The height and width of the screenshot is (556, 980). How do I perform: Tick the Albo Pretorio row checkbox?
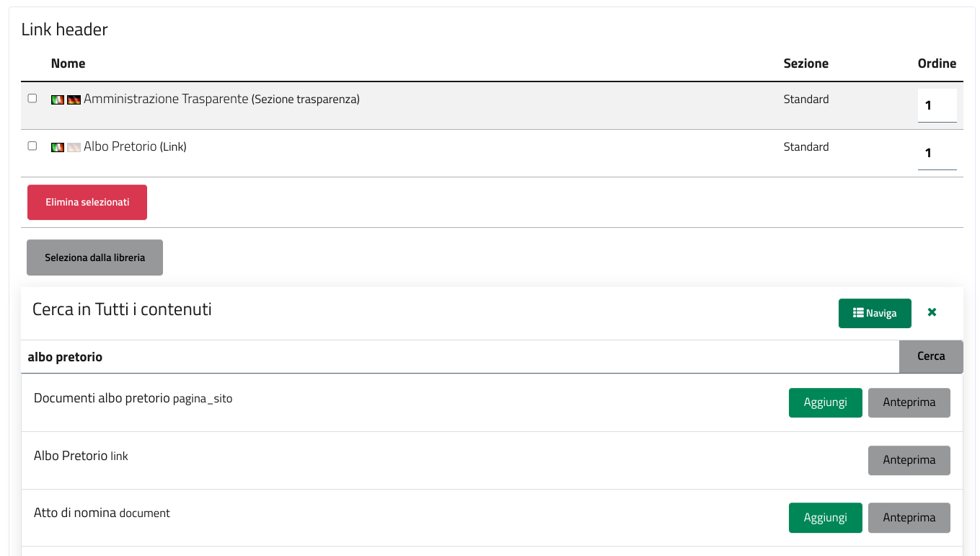pyautogui.click(x=32, y=146)
